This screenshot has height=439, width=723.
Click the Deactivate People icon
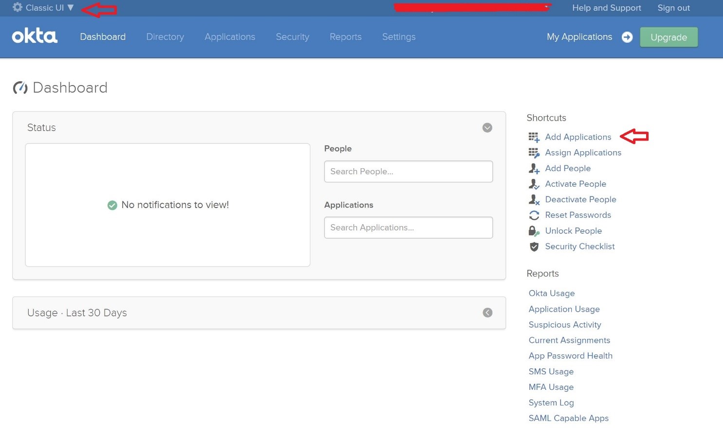point(534,199)
